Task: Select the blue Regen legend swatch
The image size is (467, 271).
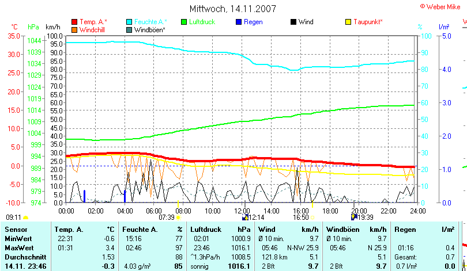Action: 239,22
